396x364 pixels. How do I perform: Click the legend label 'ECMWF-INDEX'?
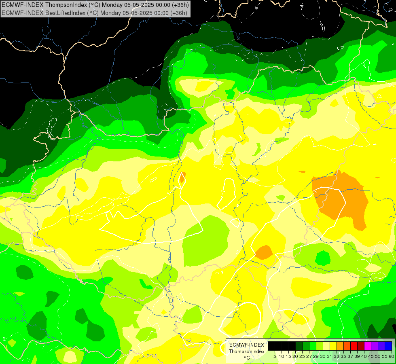[247, 345]
